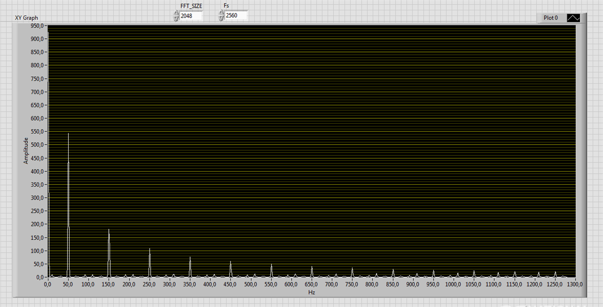Click the Fs label text
The width and height of the screenshot is (603, 307).
226,6
